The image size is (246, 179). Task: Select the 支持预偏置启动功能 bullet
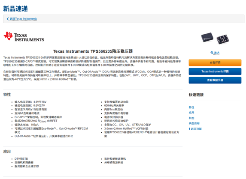pos(116,102)
